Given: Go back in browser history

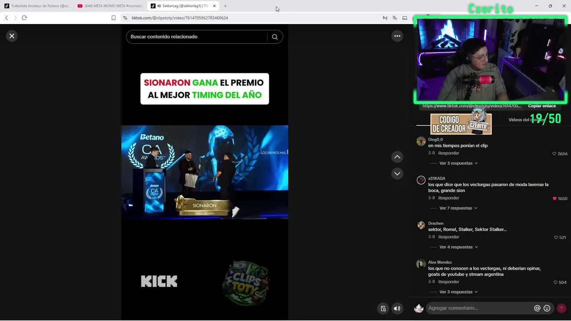Looking at the screenshot, I should (6, 18).
